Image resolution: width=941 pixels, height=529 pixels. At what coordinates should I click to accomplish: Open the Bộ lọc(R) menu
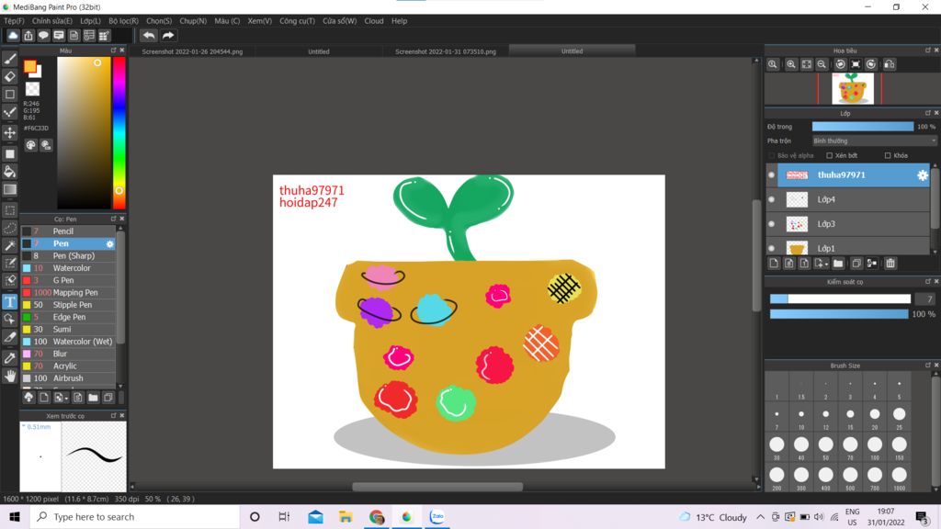[124, 21]
